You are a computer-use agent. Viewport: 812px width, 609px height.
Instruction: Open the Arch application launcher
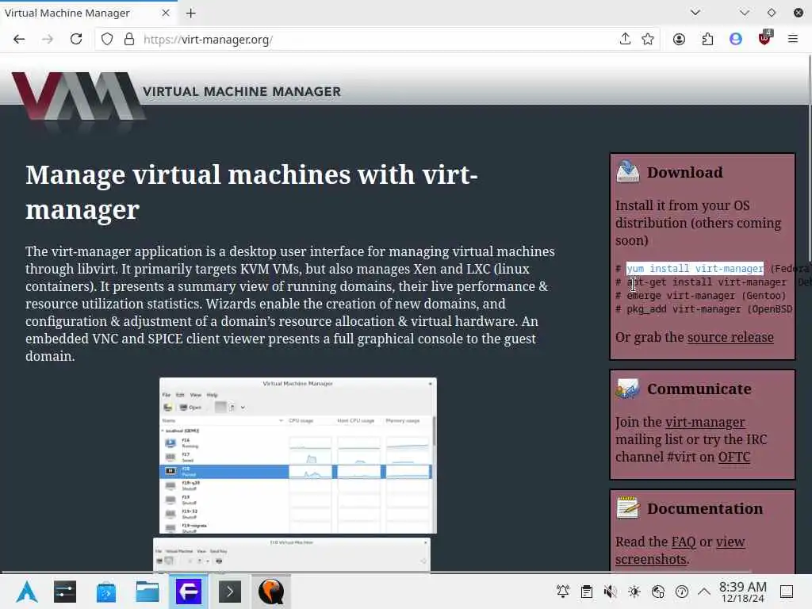26,592
